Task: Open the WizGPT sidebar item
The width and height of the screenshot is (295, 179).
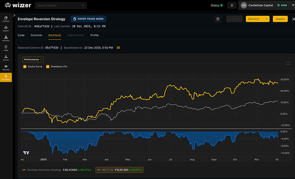Action: click(6, 29)
